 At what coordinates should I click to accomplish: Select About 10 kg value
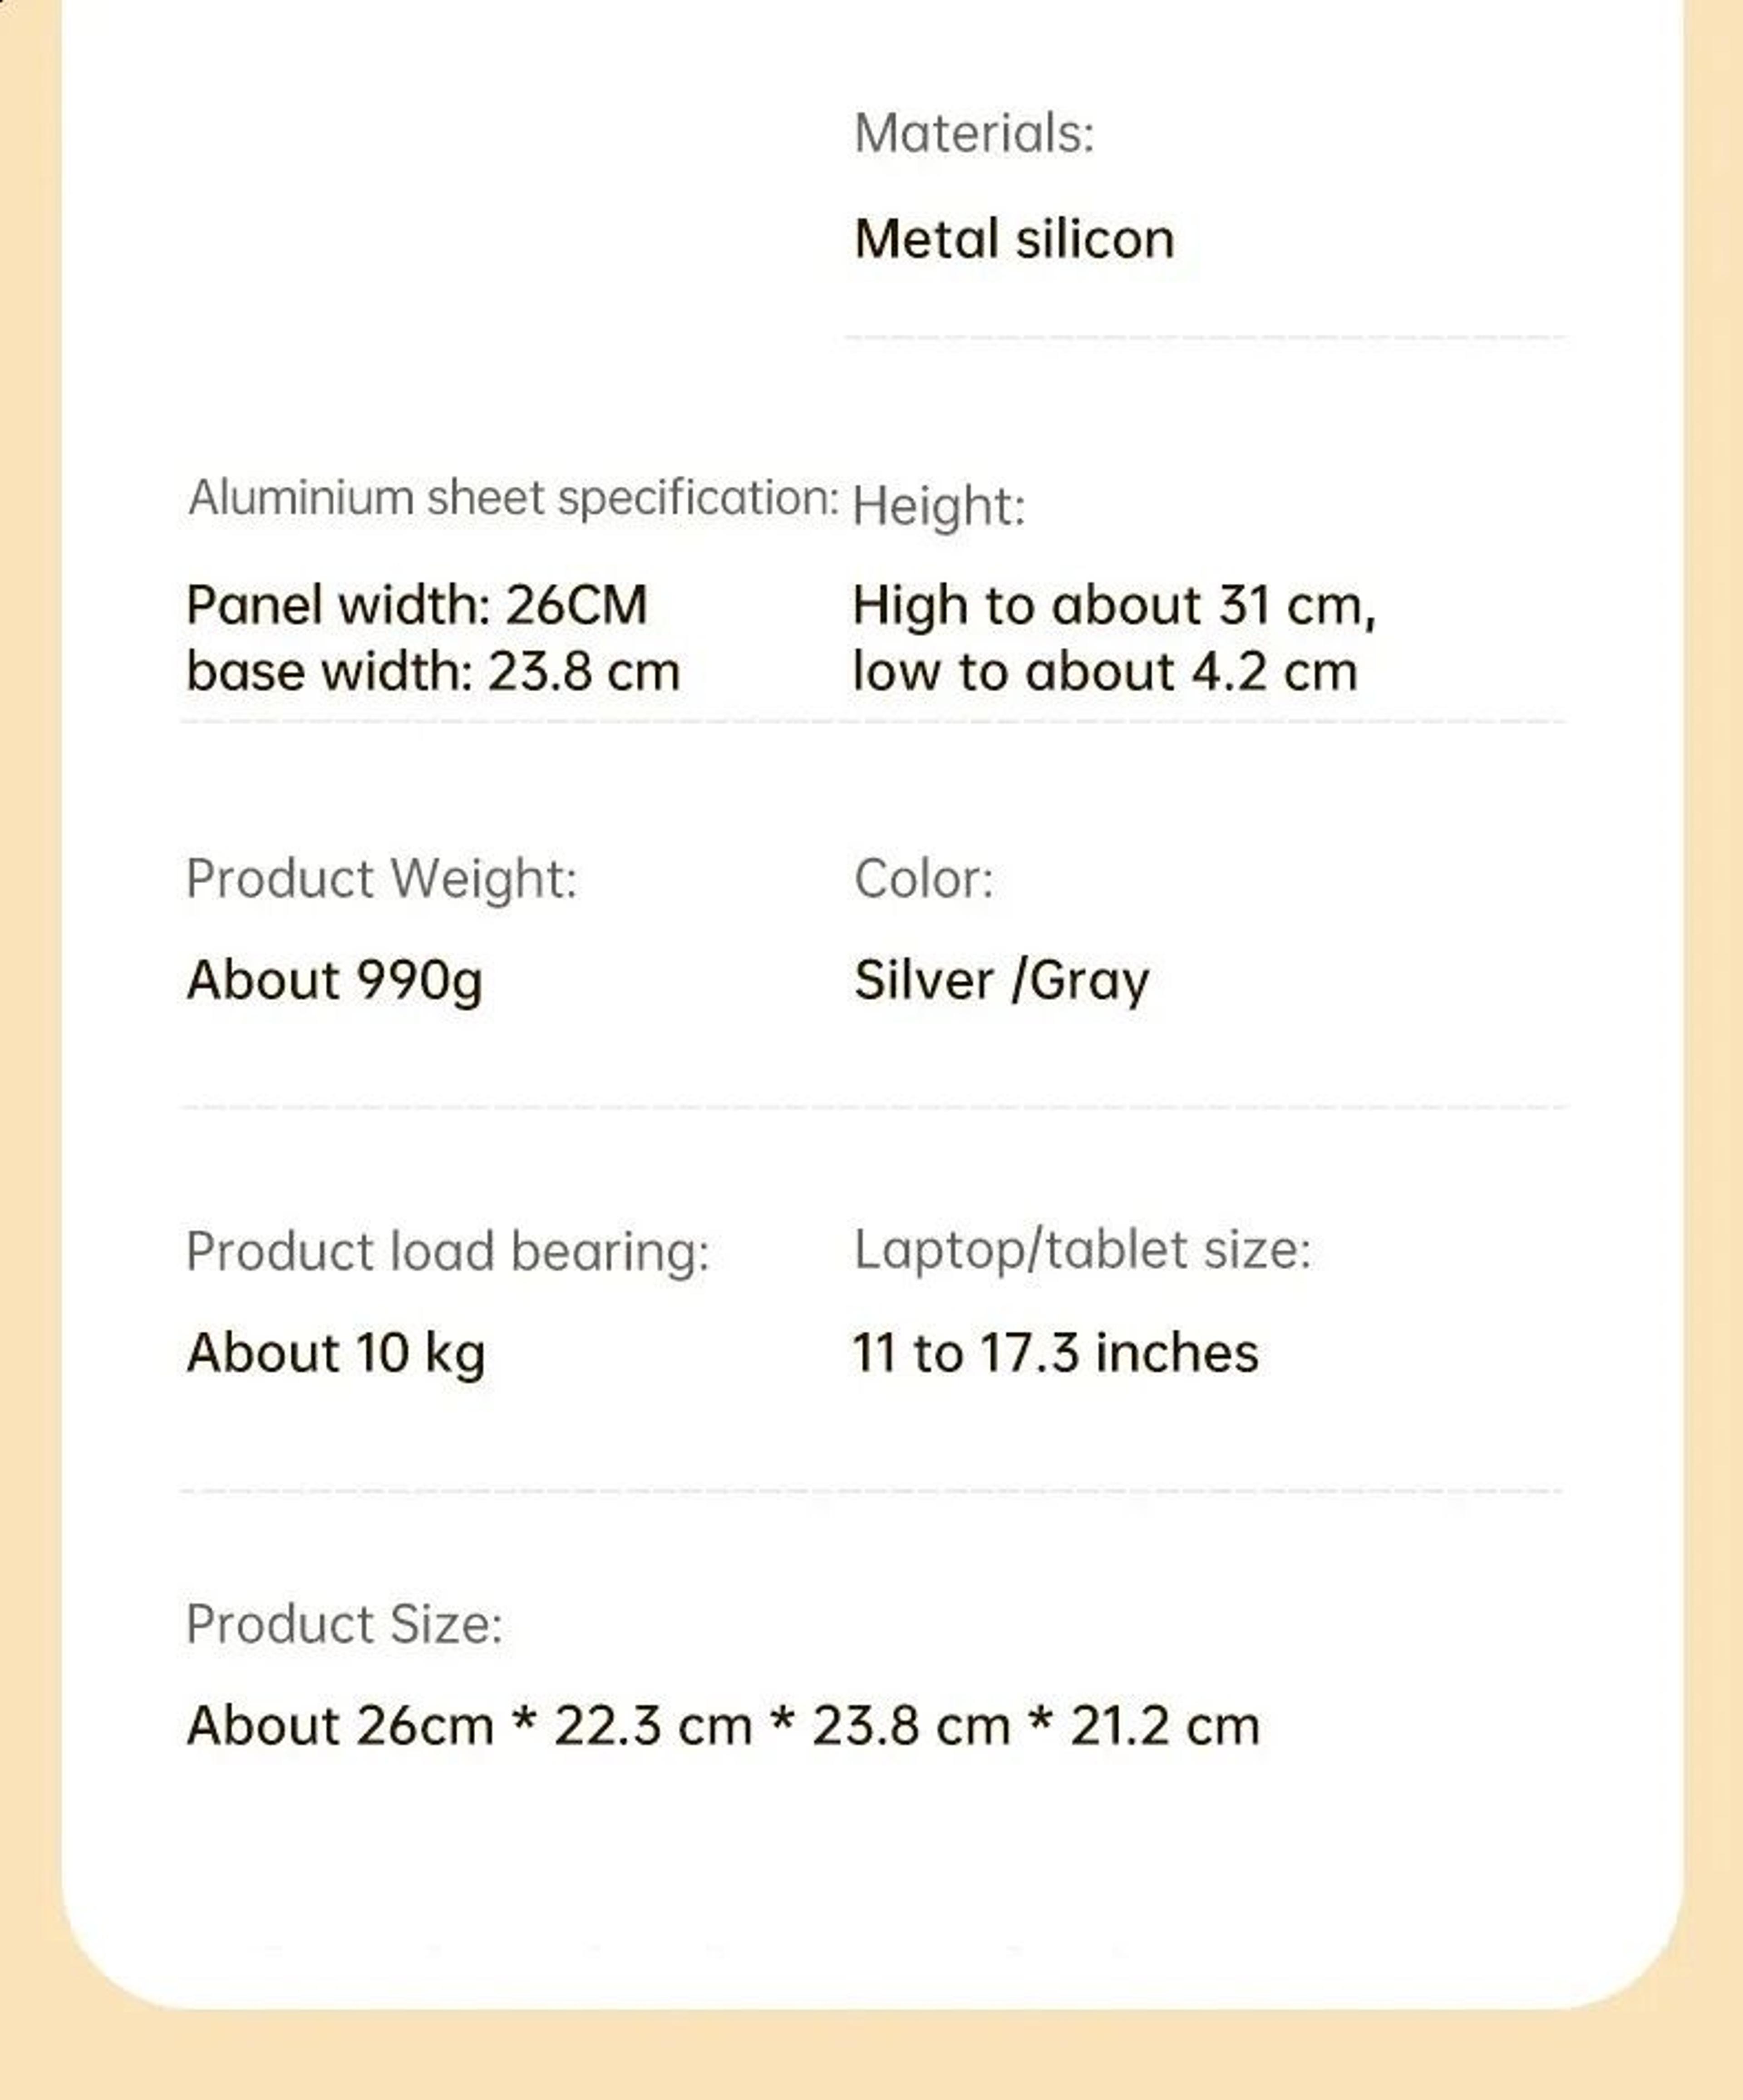(336, 1353)
